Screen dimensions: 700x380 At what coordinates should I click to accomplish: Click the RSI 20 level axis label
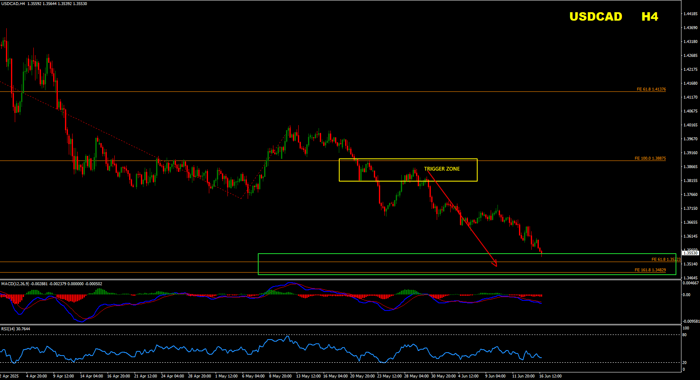click(x=684, y=363)
